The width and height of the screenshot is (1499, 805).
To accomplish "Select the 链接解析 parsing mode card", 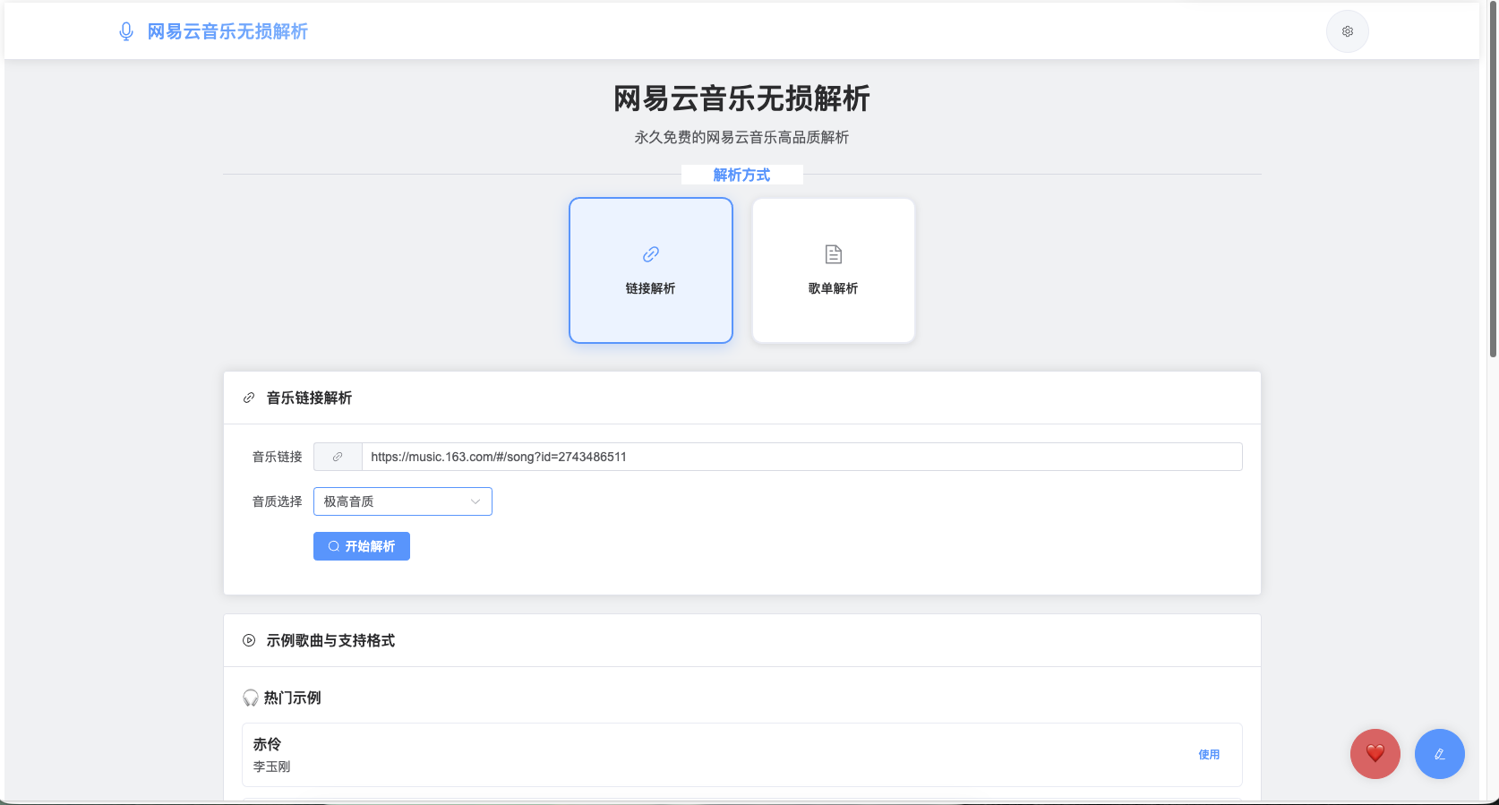I will point(651,270).
